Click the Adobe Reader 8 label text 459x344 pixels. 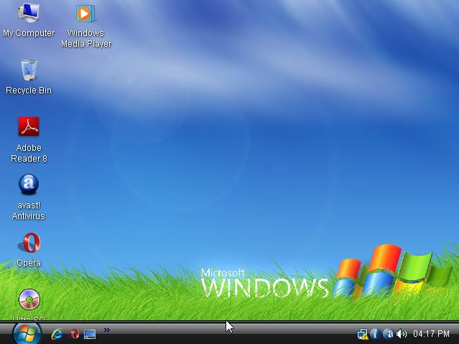coord(29,153)
